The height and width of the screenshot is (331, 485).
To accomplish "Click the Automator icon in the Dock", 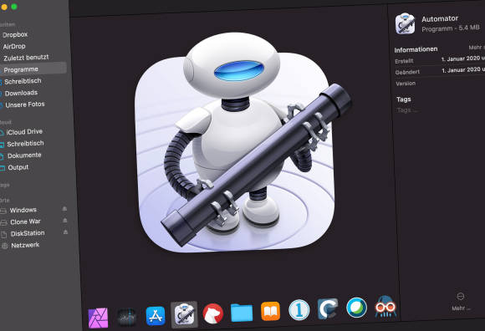I will point(184,314).
